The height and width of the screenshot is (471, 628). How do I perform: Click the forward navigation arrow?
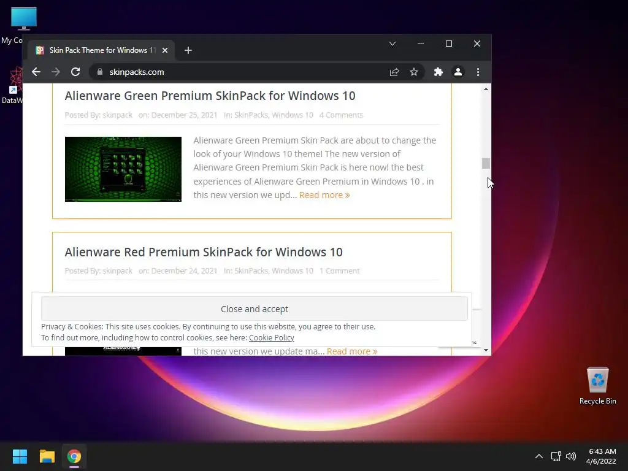point(56,72)
